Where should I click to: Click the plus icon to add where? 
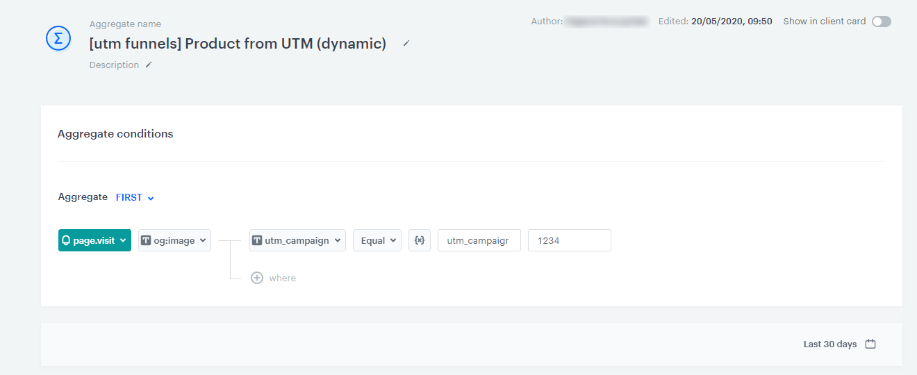click(257, 278)
